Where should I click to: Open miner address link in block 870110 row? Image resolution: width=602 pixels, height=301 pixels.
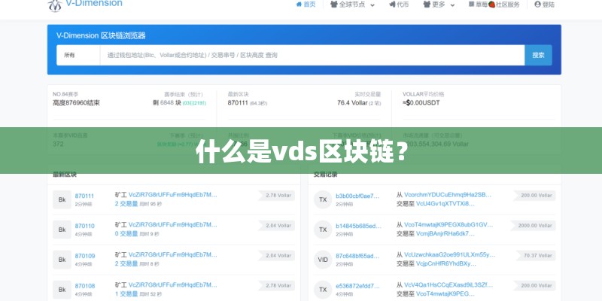[173, 224]
